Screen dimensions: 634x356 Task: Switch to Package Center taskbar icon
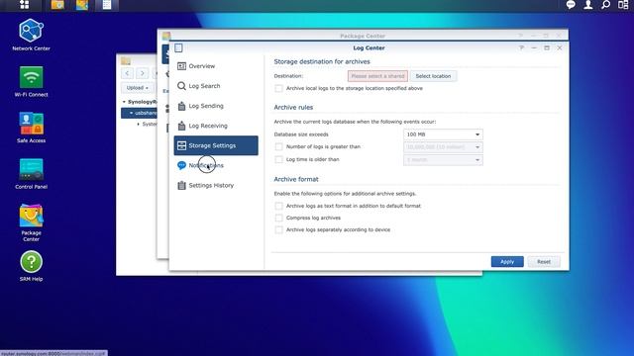coord(82,5)
